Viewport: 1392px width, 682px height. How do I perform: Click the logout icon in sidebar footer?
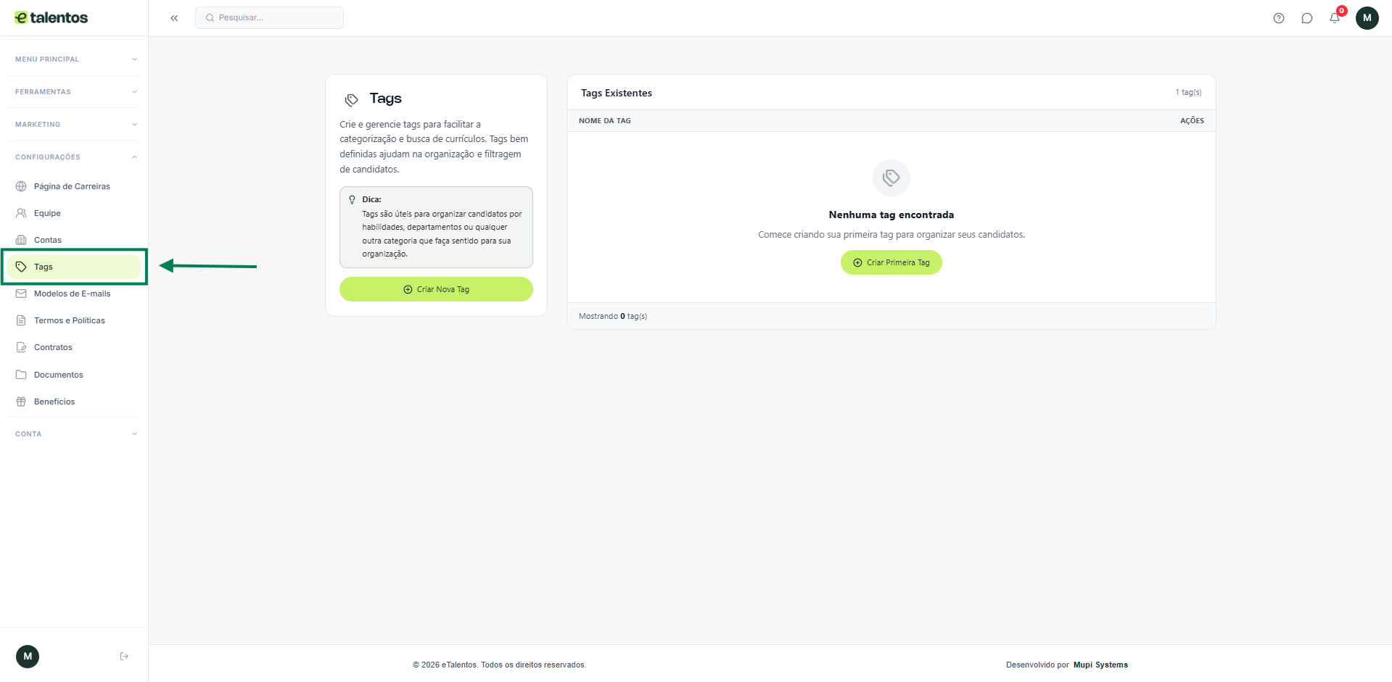click(x=124, y=656)
